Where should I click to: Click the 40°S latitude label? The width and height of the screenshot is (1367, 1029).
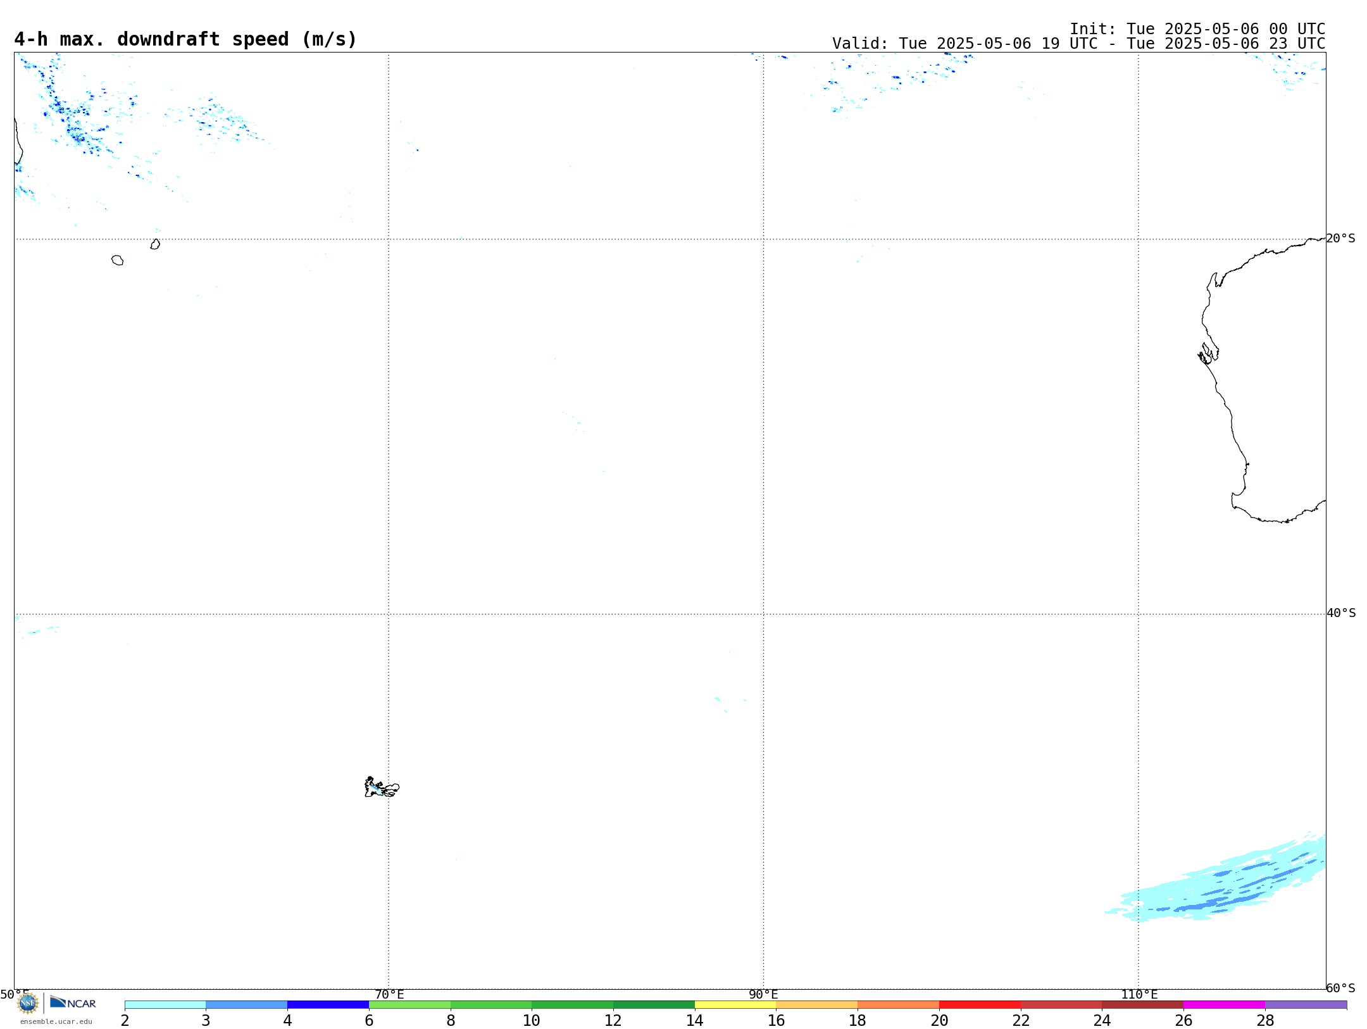tap(1340, 613)
